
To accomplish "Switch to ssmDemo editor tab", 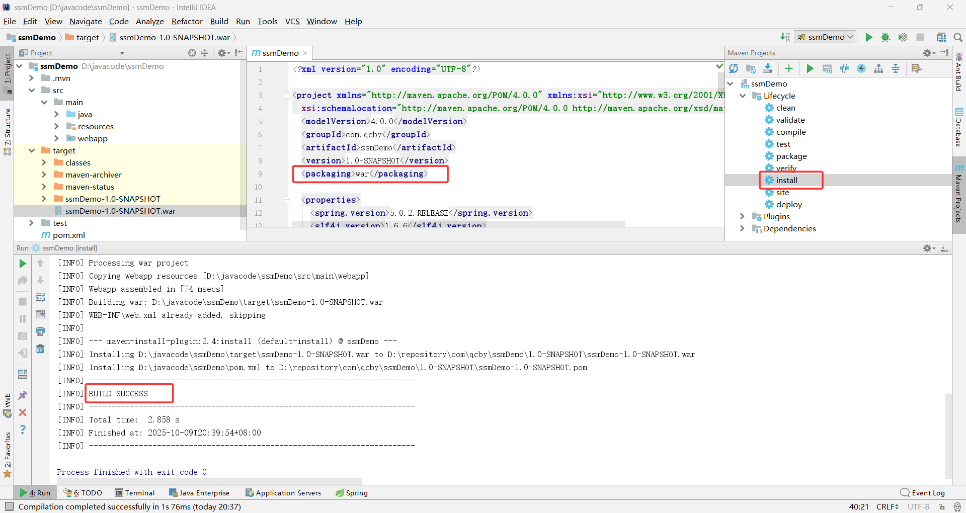I will (x=280, y=53).
